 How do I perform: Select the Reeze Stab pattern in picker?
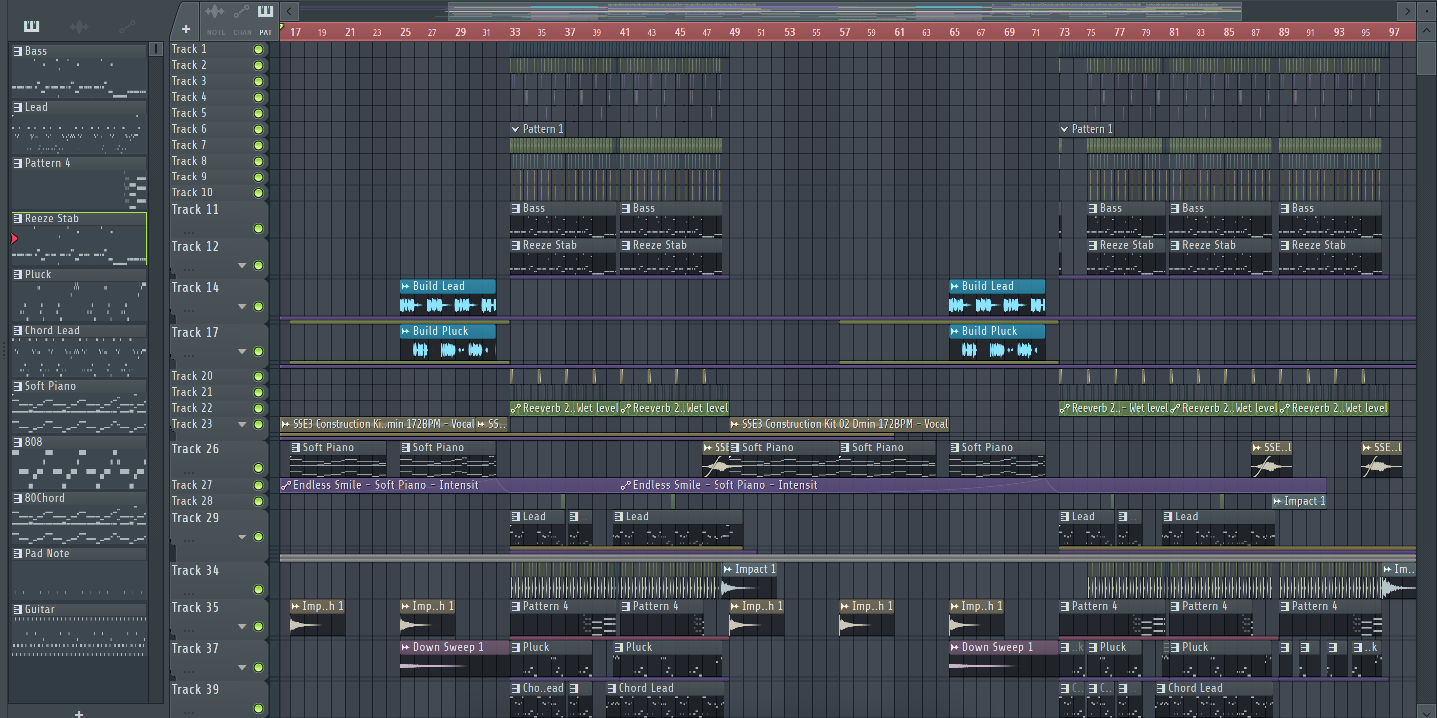click(79, 239)
